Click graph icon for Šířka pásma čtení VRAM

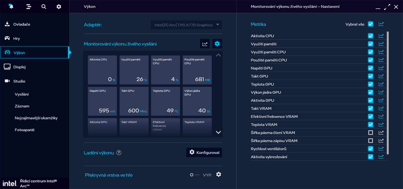(x=381, y=132)
